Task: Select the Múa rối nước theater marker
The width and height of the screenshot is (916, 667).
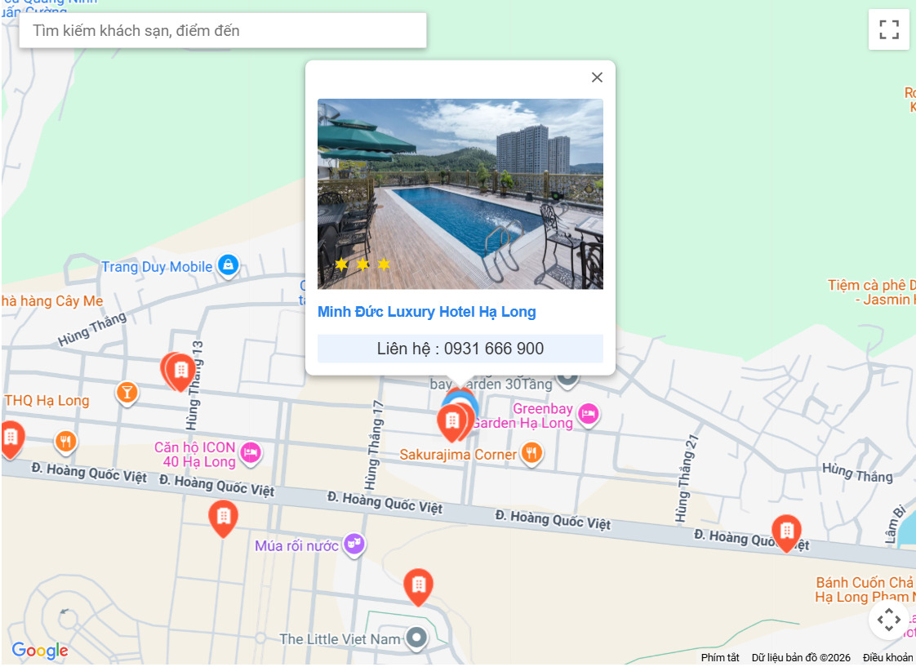Action: pyautogui.click(x=354, y=545)
